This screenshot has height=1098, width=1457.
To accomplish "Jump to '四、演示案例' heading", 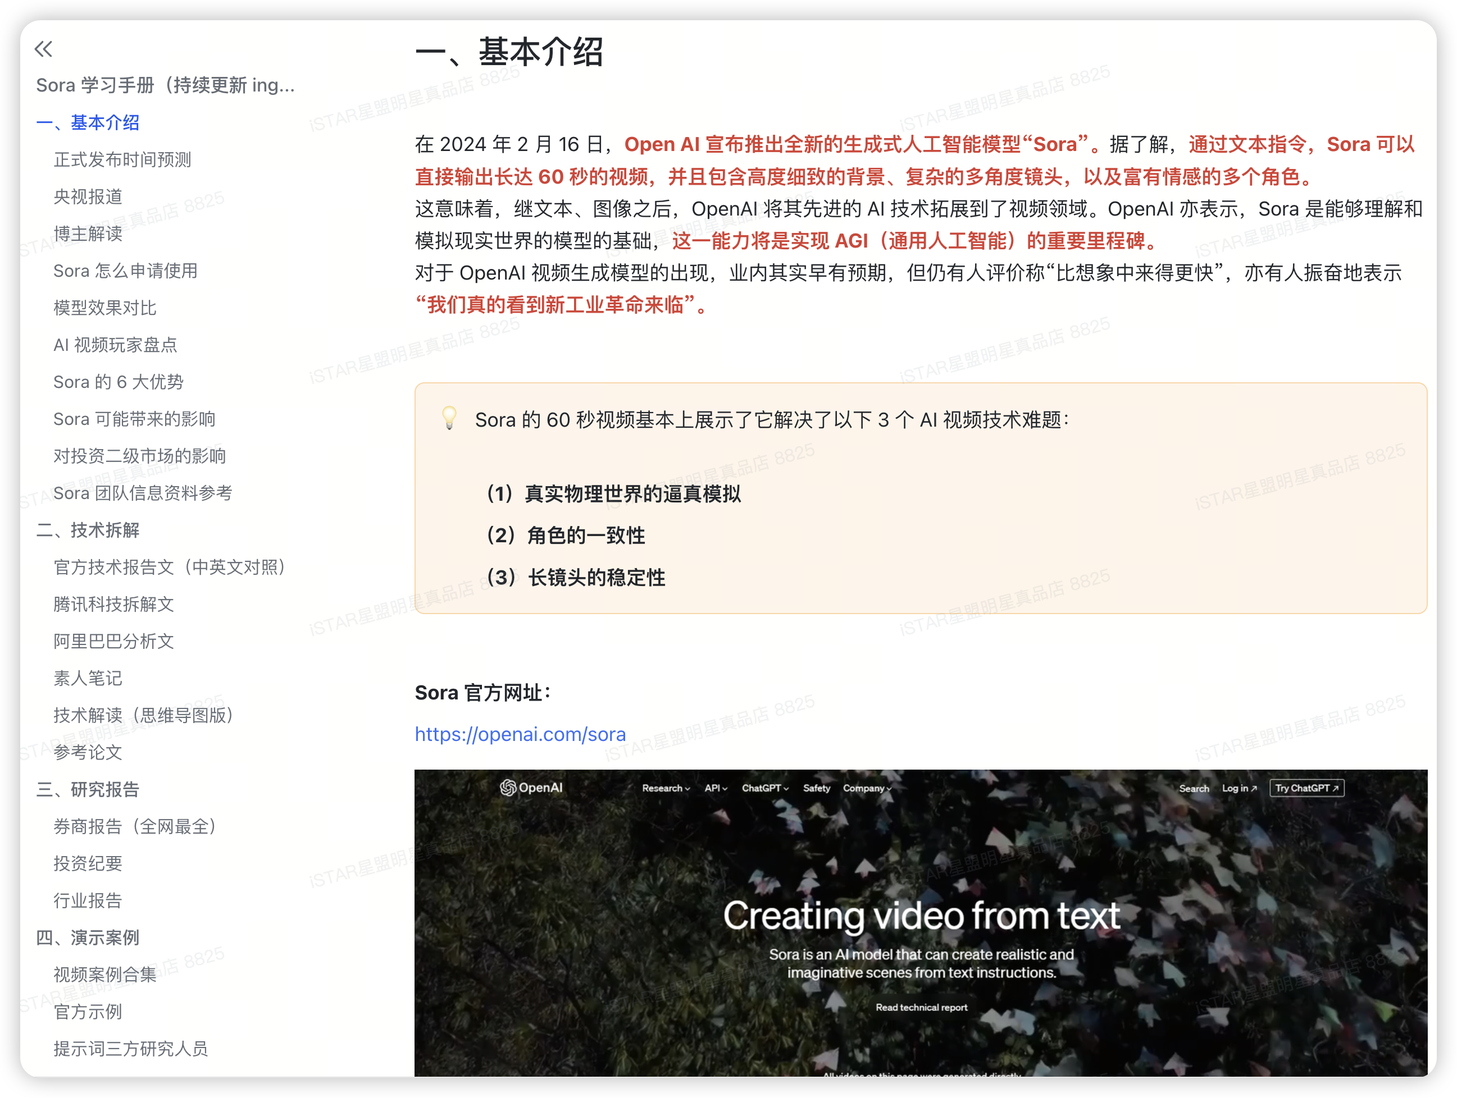I will tap(88, 937).
